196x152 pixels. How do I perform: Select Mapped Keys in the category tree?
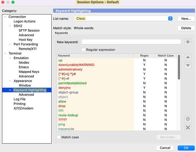coord(29,72)
